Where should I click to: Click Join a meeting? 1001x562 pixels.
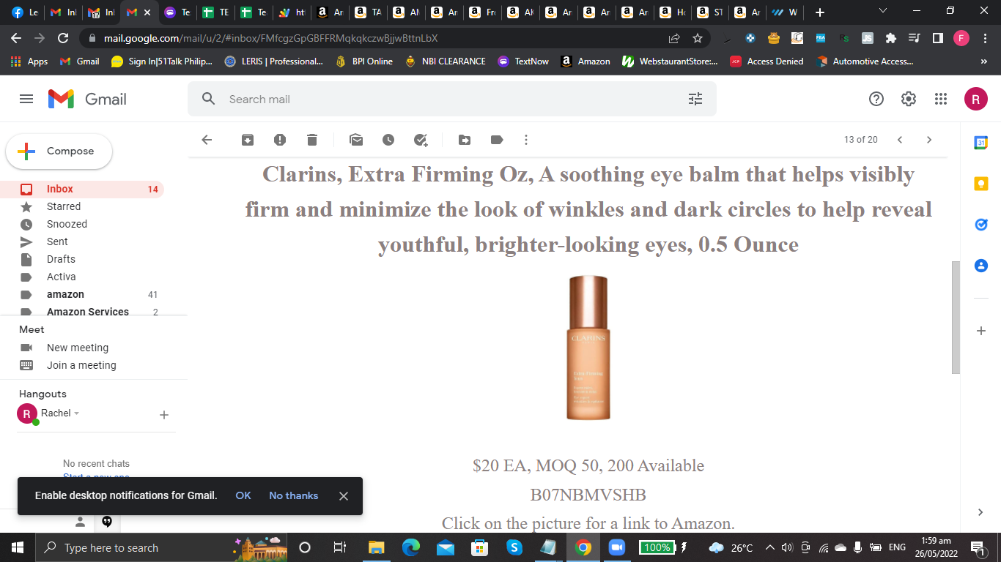click(82, 365)
